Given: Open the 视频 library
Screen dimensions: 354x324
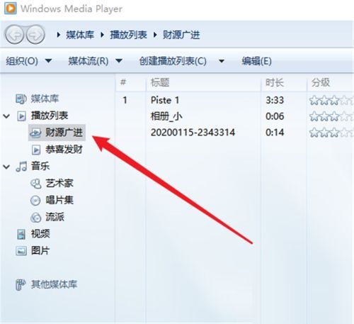Looking at the screenshot, I should [40, 234].
